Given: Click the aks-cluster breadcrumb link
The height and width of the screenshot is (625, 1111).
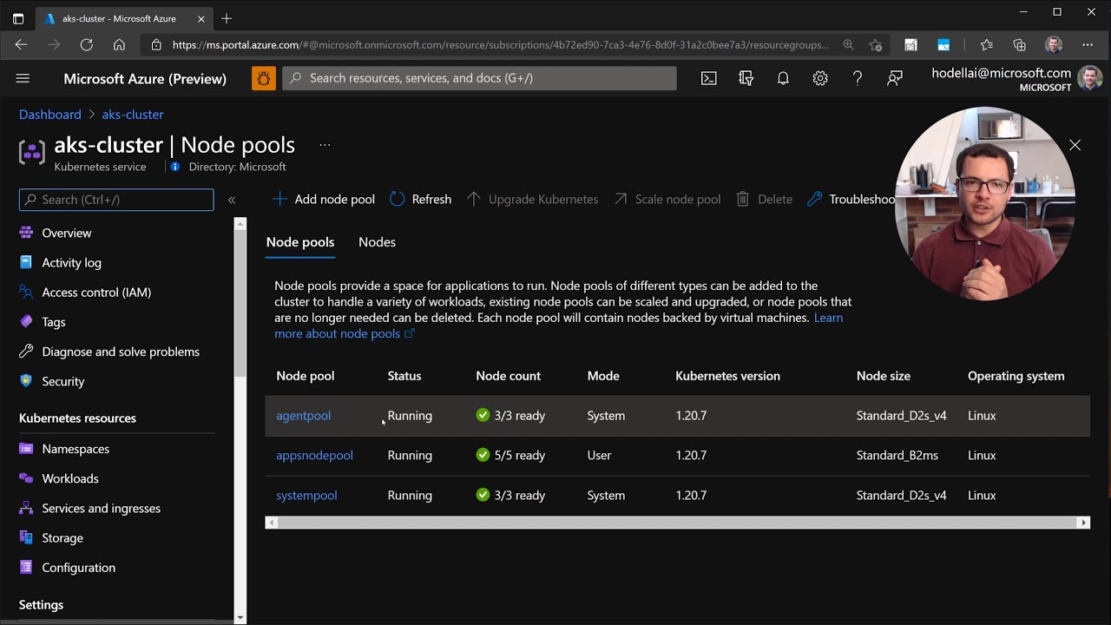Looking at the screenshot, I should [x=133, y=115].
